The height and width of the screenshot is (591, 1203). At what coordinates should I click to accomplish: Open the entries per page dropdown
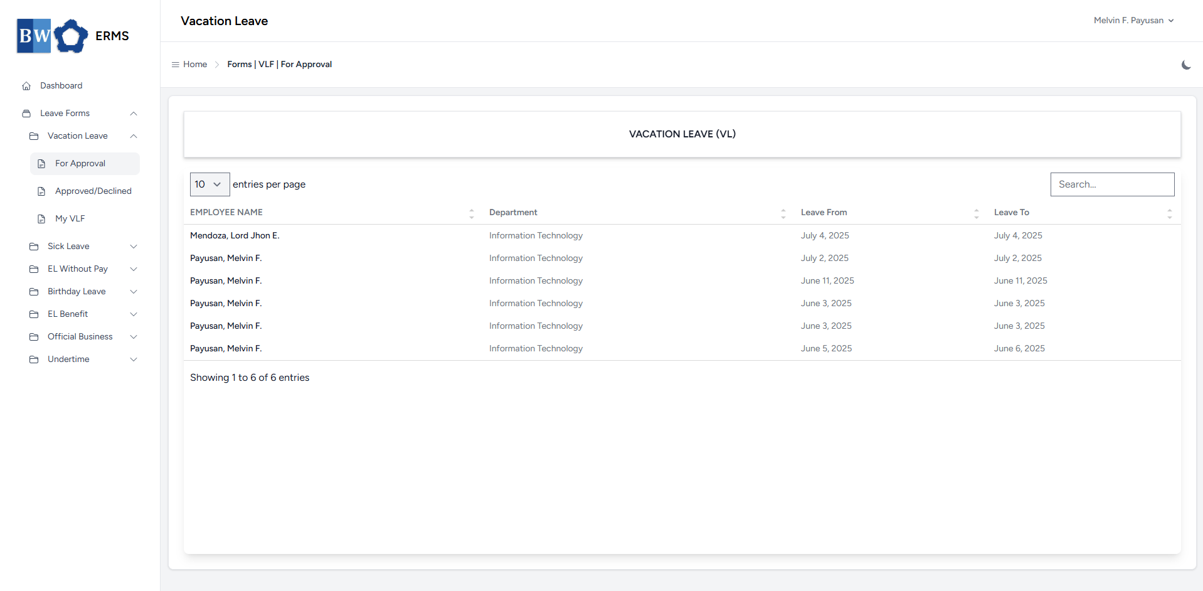point(209,184)
